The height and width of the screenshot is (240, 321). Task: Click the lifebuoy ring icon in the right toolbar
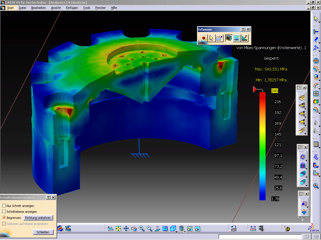pos(316,93)
